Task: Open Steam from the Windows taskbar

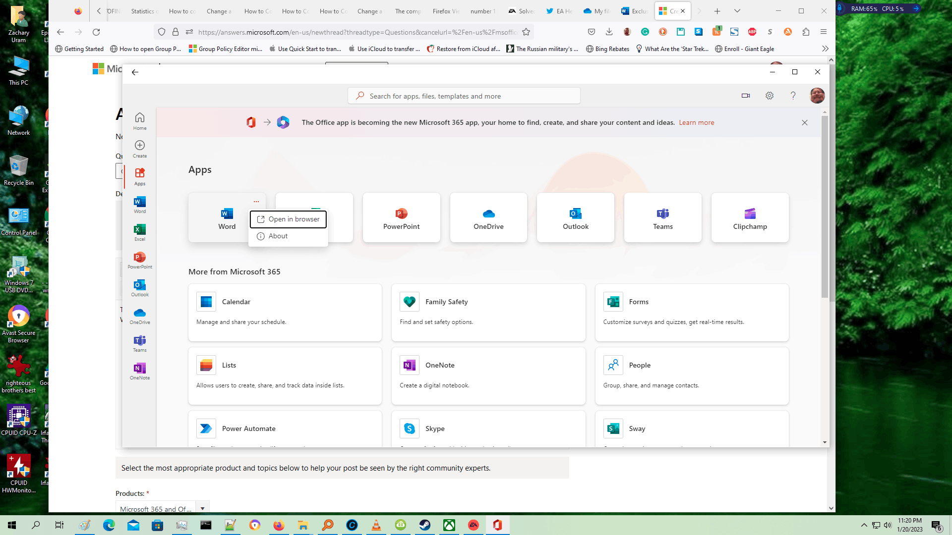Action: click(425, 525)
